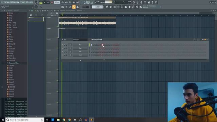Click the next pattern arrow beside Pattern 1

[104, 7]
